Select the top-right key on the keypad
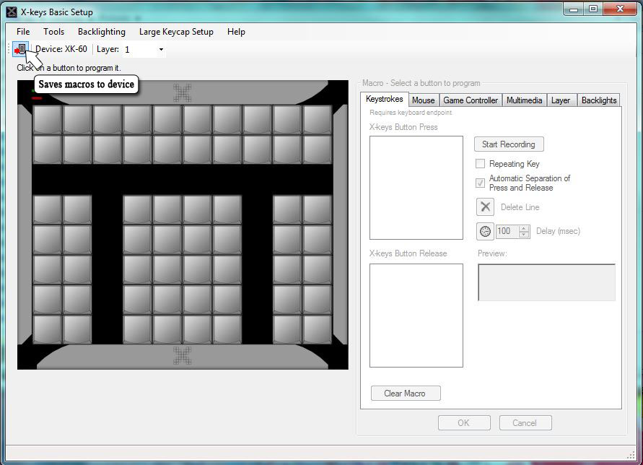This screenshot has width=643, height=465. click(317, 120)
